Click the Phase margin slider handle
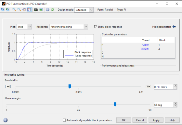The height and width of the screenshot is (125, 182). tap(115, 104)
